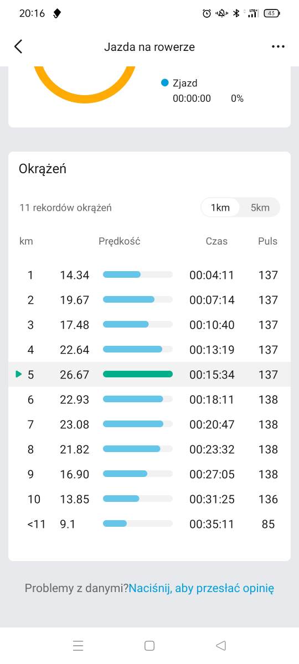Tap the battery indicator in status bar
Image resolution: width=299 pixels, height=664 pixels.
272,13
